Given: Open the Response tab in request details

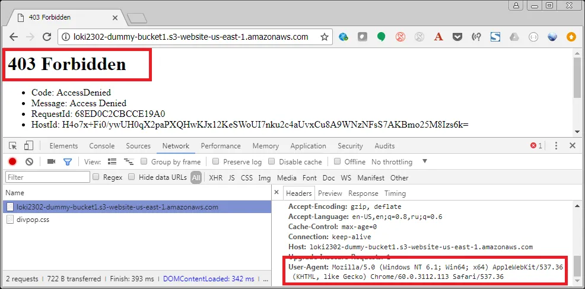Looking at the screenshot, I should (x=363, y=193).
